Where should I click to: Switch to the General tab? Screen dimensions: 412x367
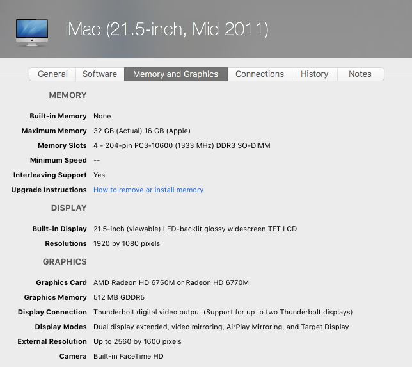click(53, 74)
